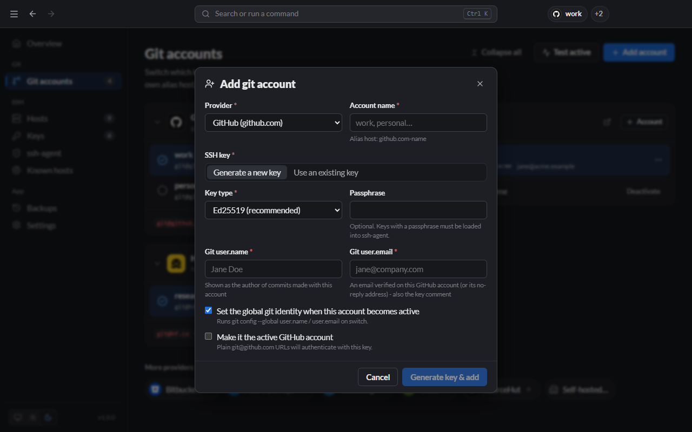Click the external link icon beside + Account
Image resolution: width=692 pixels, height=432 pixels.
point(607,122)
